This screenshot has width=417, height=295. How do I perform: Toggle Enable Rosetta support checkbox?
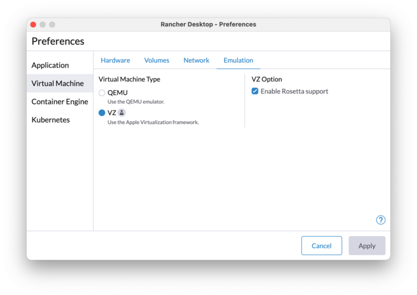coord(255,91)
